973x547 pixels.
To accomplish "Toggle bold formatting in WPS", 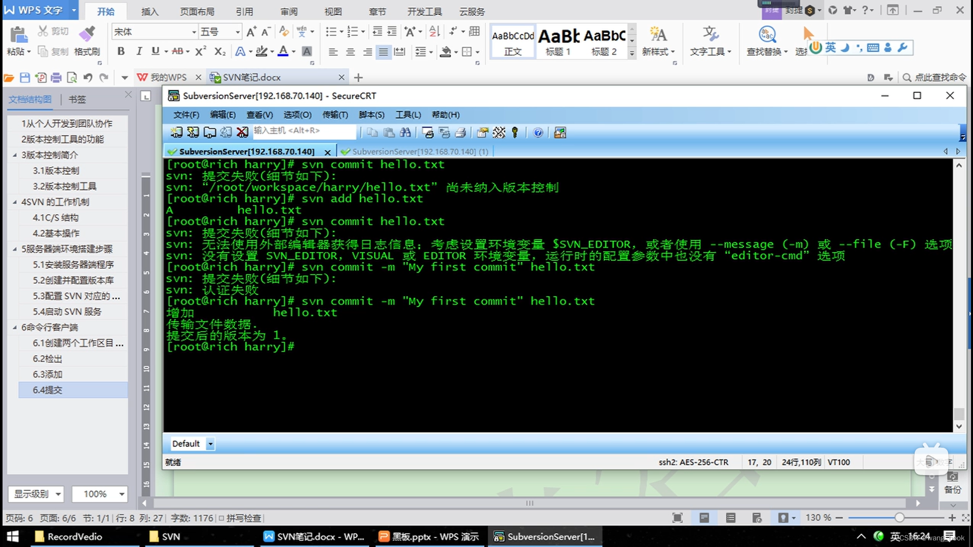I will pyautogui.click(x=121, y=51).
